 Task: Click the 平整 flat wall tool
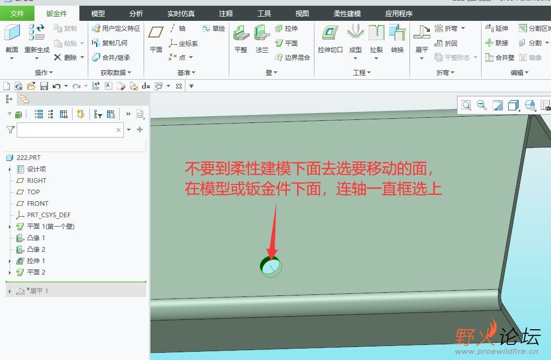click(x=241, y=33)
